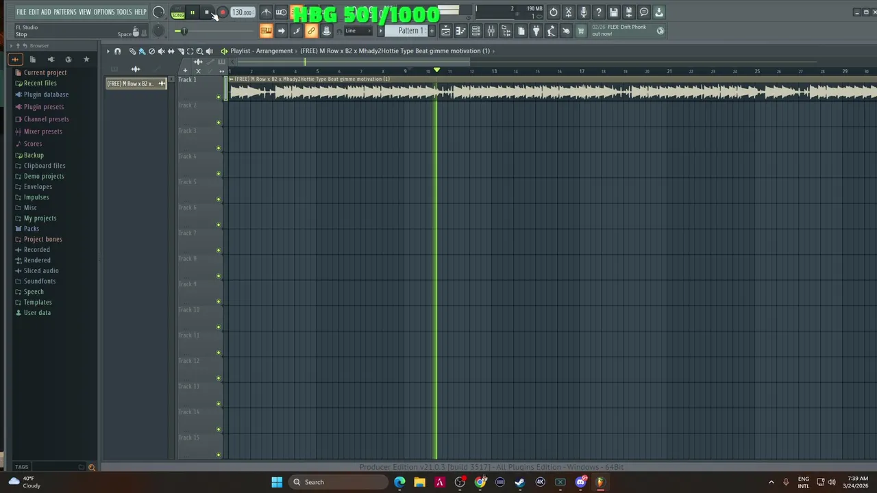Expand the Recent files folder

click(x=36, y=84)
